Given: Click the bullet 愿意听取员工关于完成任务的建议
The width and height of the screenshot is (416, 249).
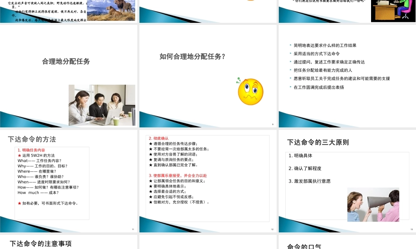Looking at the screenshot, I should pos(342,78).
